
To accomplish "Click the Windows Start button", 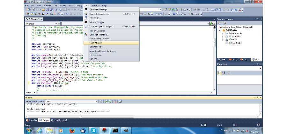I will tap(28, 131).
